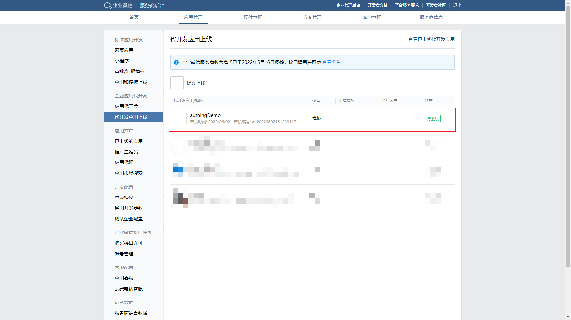The height and width of the screenshot is (320, 571).
Task: Select 推广二维码 in sidebar
Action: 126,152
